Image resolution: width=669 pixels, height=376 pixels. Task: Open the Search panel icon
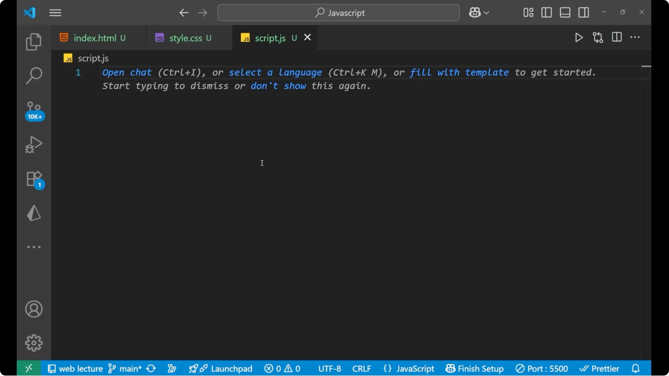[x=33, y=75]
